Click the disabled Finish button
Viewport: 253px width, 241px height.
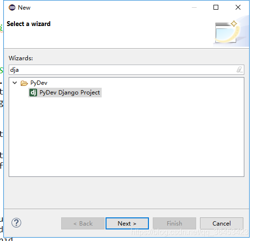(174, 223)
